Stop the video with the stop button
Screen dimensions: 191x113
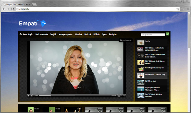pos(31,96)
